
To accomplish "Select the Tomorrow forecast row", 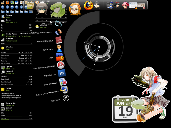I will 17,55.
